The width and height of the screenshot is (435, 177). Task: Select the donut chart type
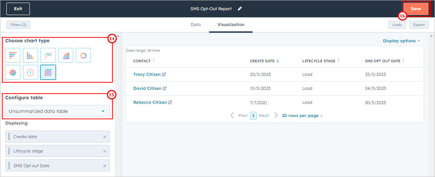(x=83, y=55)
